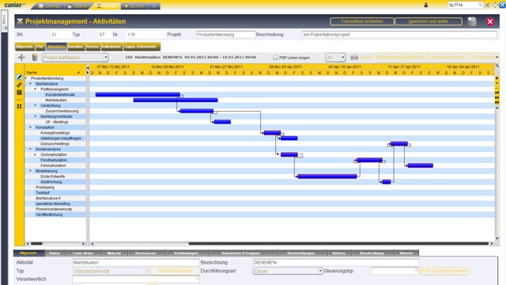Viewport: 506px width, 285px height.
Task: Open the A3 paper size dropdown
Action: 335,58
